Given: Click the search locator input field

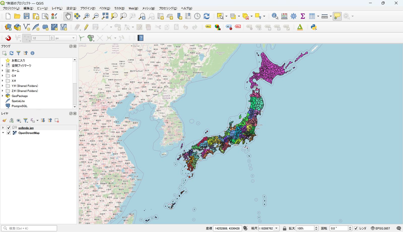Looking at the screenshot, I should point(29,228).
